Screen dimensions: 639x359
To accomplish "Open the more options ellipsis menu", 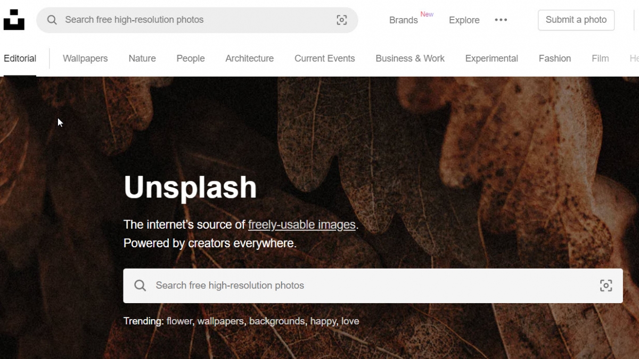I will (501, 20).
